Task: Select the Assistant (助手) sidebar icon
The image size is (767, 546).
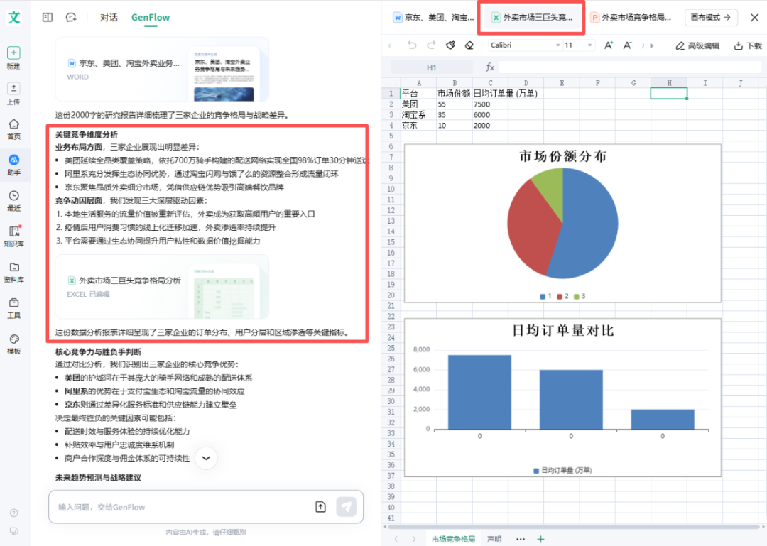Action: [13, 160]
